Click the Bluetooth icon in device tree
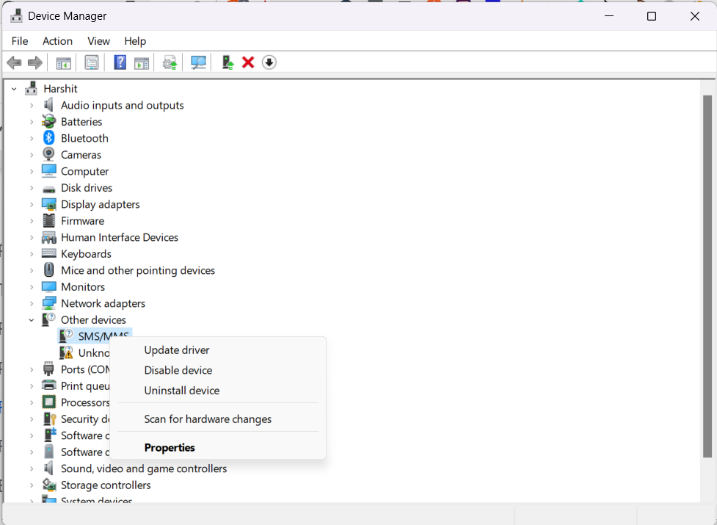 click(49, 138)
